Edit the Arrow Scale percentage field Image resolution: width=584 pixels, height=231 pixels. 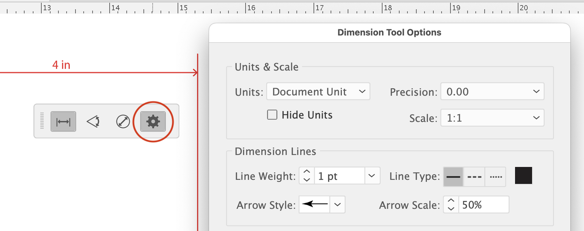tap(485, 205)
